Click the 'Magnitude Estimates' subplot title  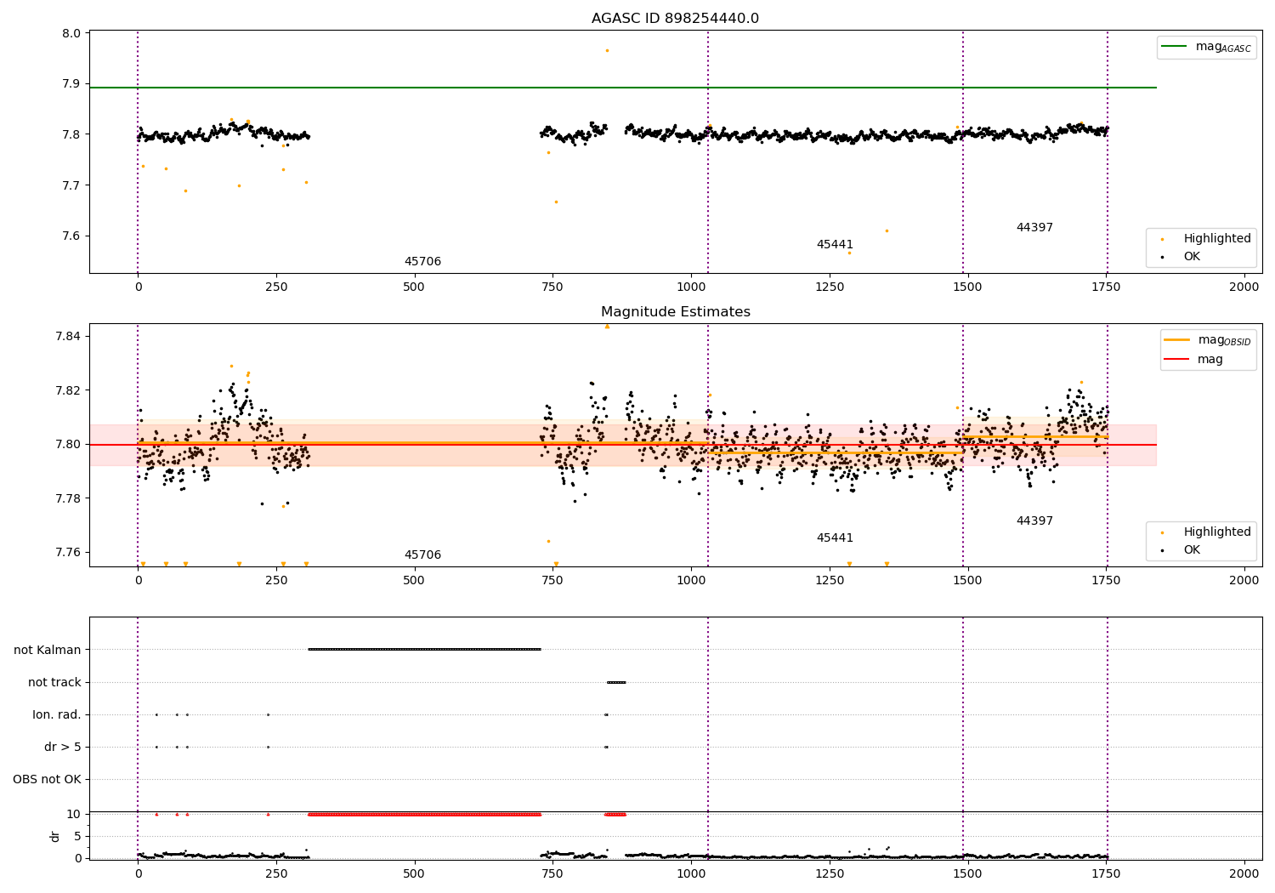(x=675, y=312)
